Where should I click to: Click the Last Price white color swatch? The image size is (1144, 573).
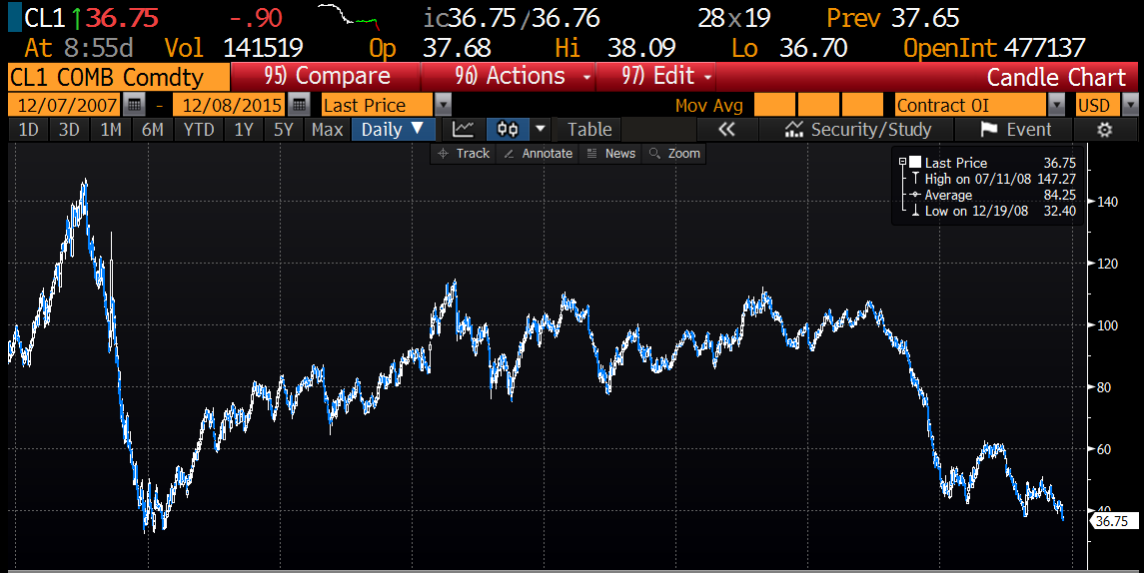pos(914,163)
